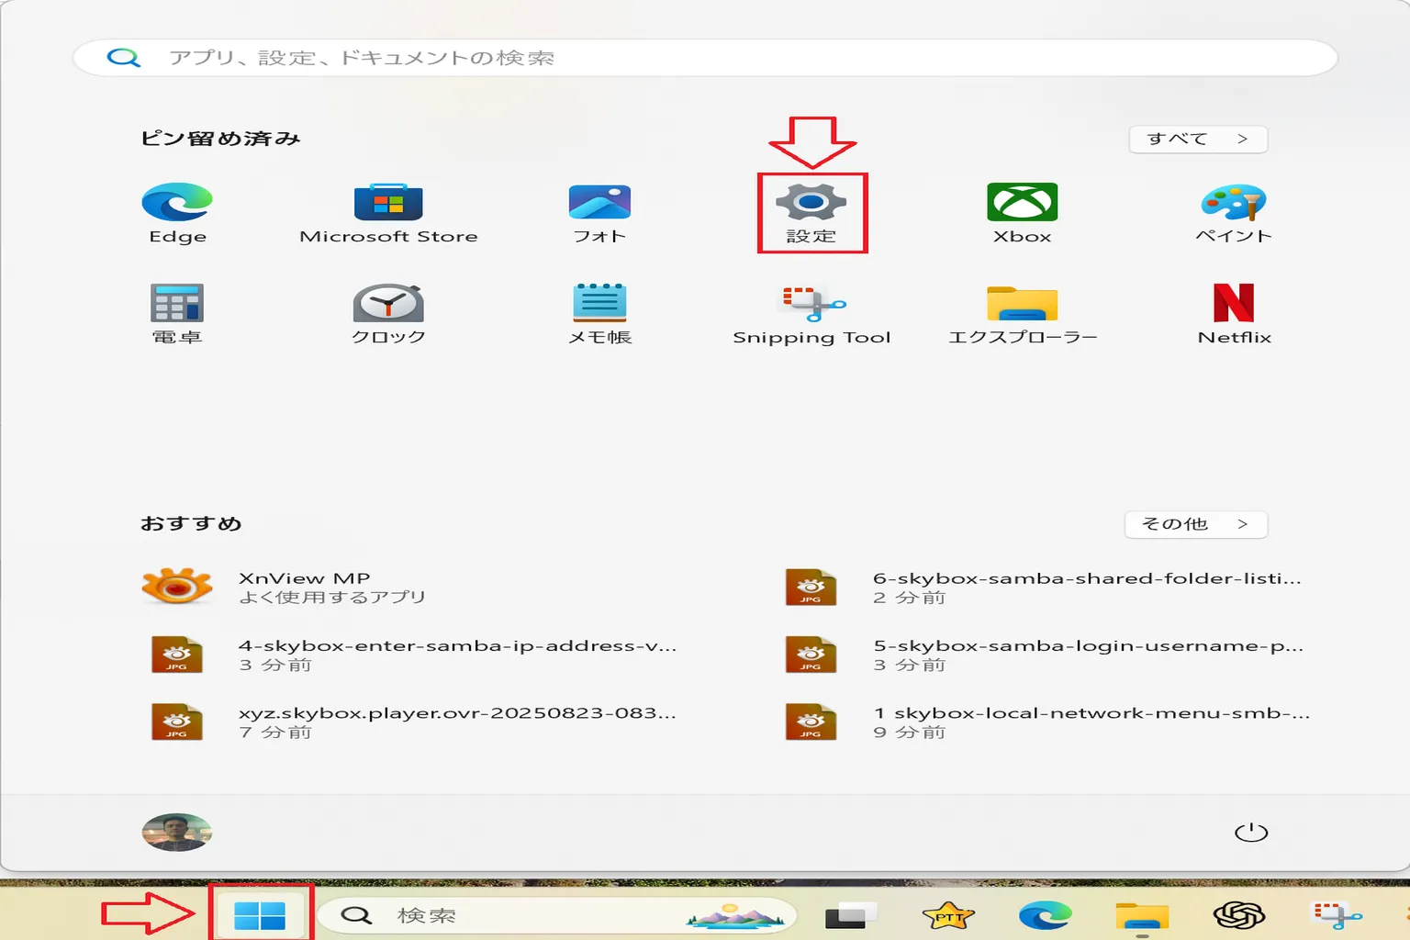Open the PTT star app on taskbar

tap(948, 915)
